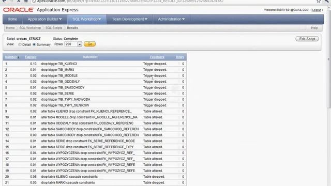This screenshot has width=331, height=186.
Task: Expand the Administration menu arrow
Action: pos(183,19)
